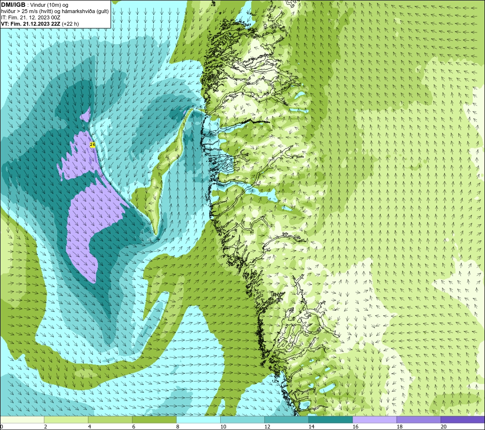Click the legend scale value 10

point(223,427)
